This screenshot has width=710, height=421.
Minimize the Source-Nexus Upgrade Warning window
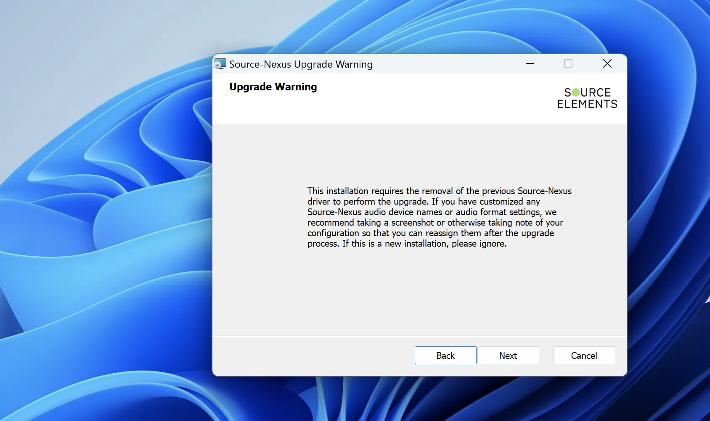click(530, 64)
